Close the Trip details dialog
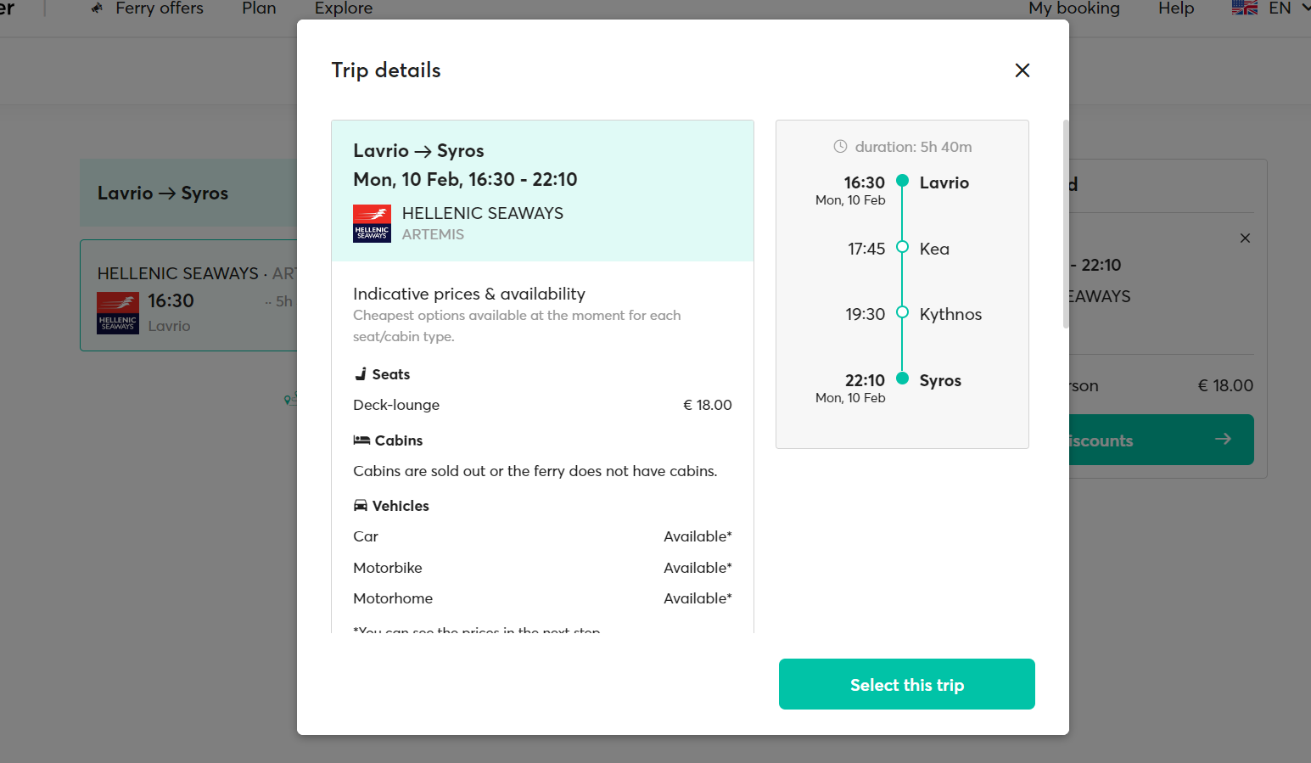This screenshot has height=763, width=1311. point(1022,70)
